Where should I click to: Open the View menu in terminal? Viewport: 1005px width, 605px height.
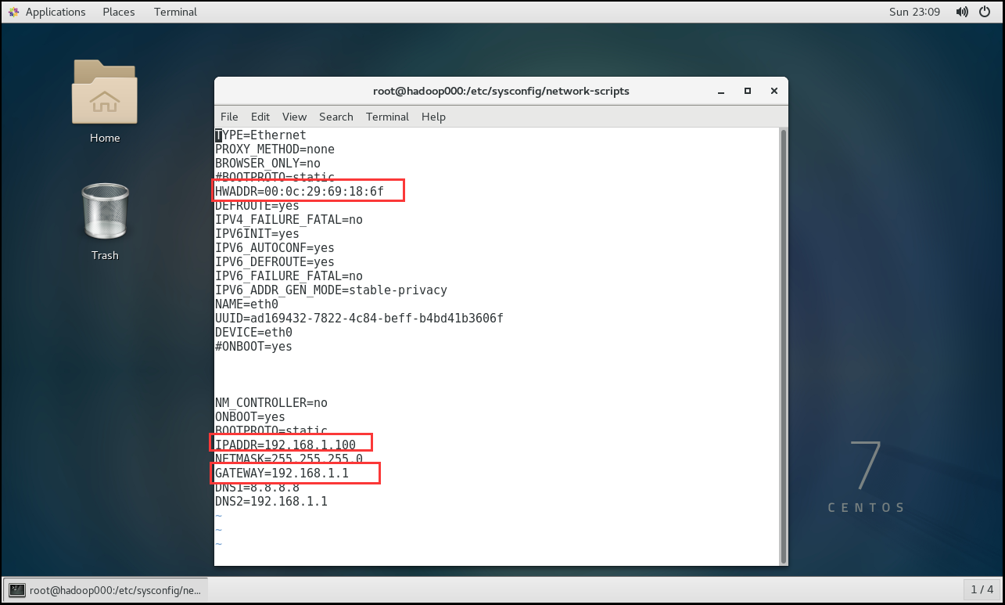294,117
